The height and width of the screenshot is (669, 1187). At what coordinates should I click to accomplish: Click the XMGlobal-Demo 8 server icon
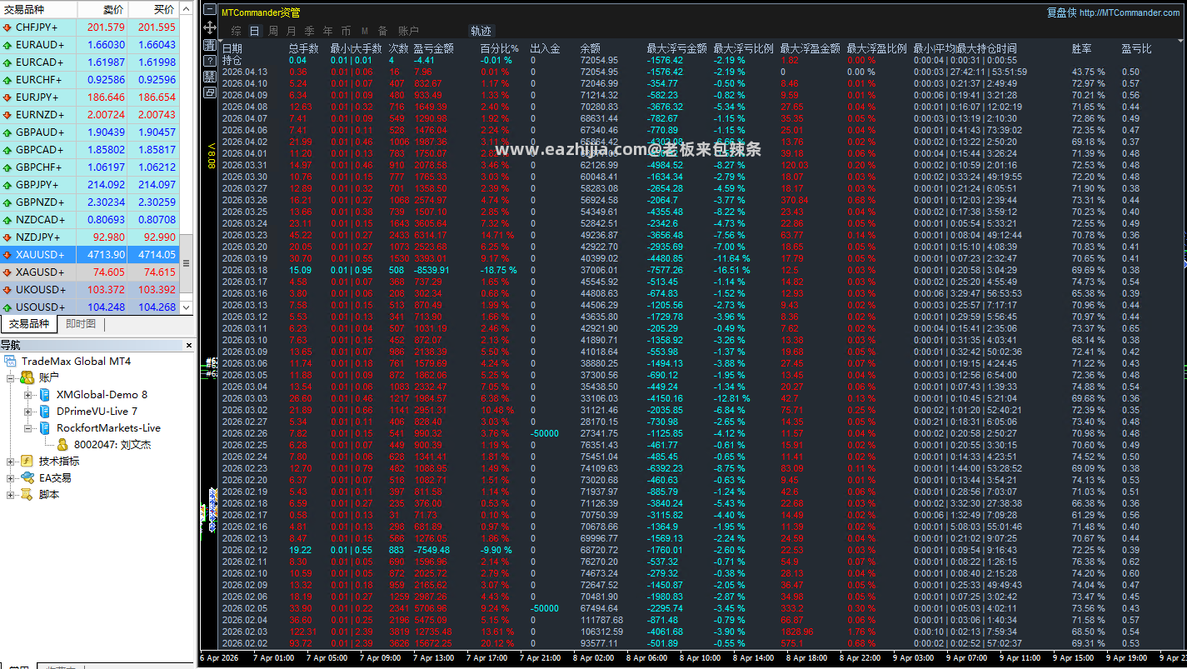point(45,395)
